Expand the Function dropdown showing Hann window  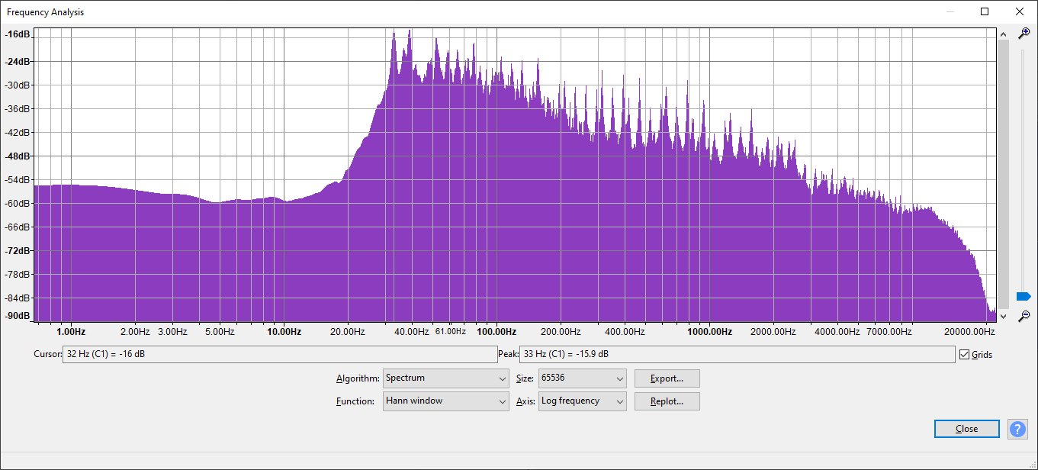445,401
